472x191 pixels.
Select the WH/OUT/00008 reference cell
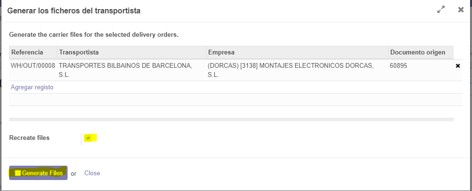(x=33, y=66)
